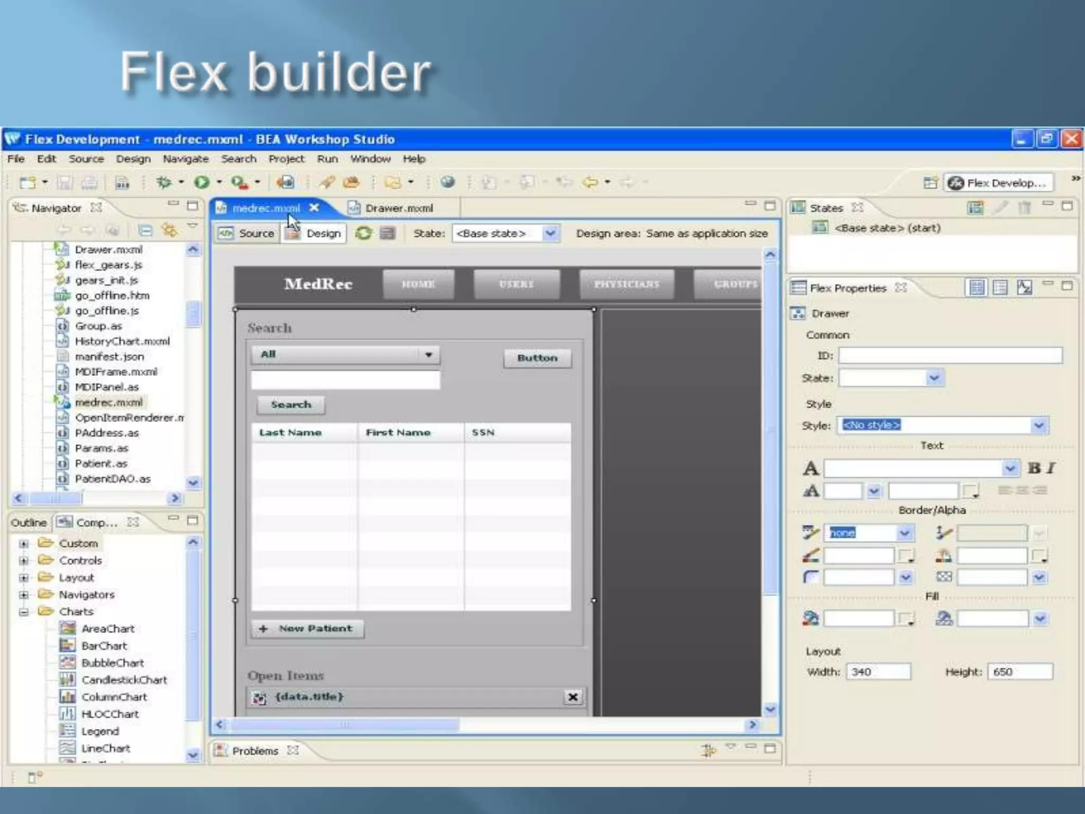Click the Collapse All icon in Navigator
The image size is (1085, 814).
(145, 231)
